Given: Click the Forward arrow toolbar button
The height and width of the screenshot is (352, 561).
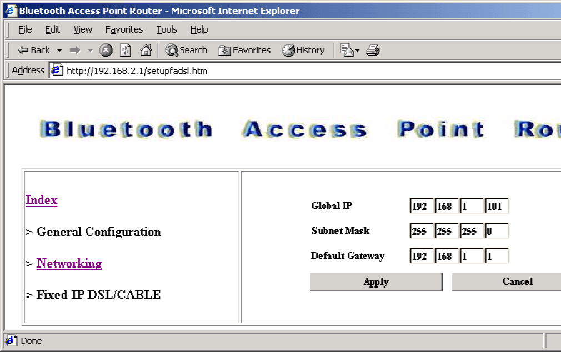Looking at the screenshot, I should [75, 51].
